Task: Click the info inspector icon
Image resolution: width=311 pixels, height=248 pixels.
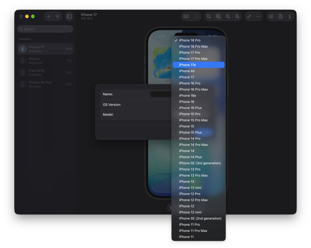Action: click(x=289, y=17)
